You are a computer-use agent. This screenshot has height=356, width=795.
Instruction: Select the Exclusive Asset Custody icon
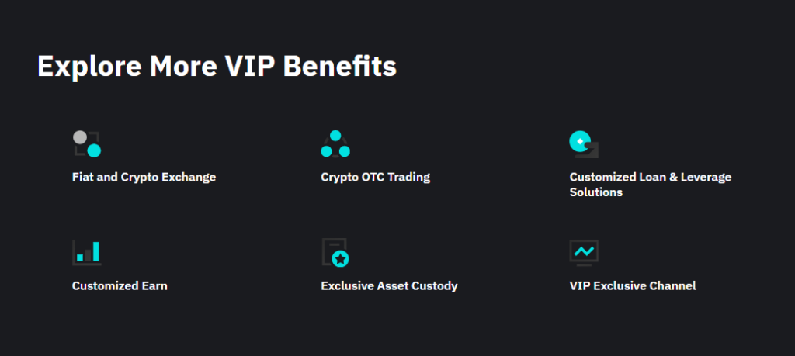click(x=335, y=253)
